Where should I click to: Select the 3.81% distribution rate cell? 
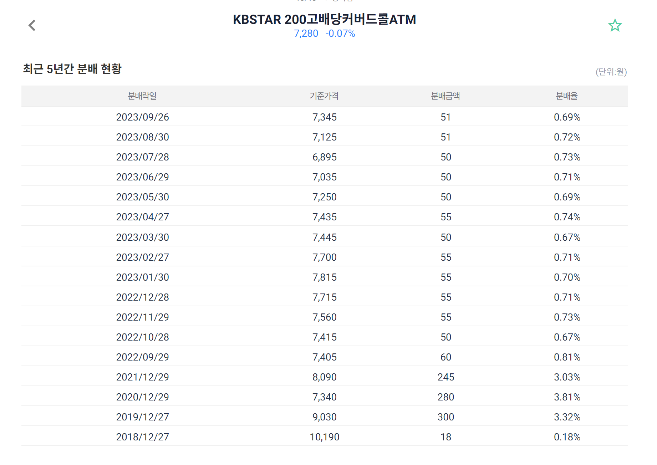[567, 397]
